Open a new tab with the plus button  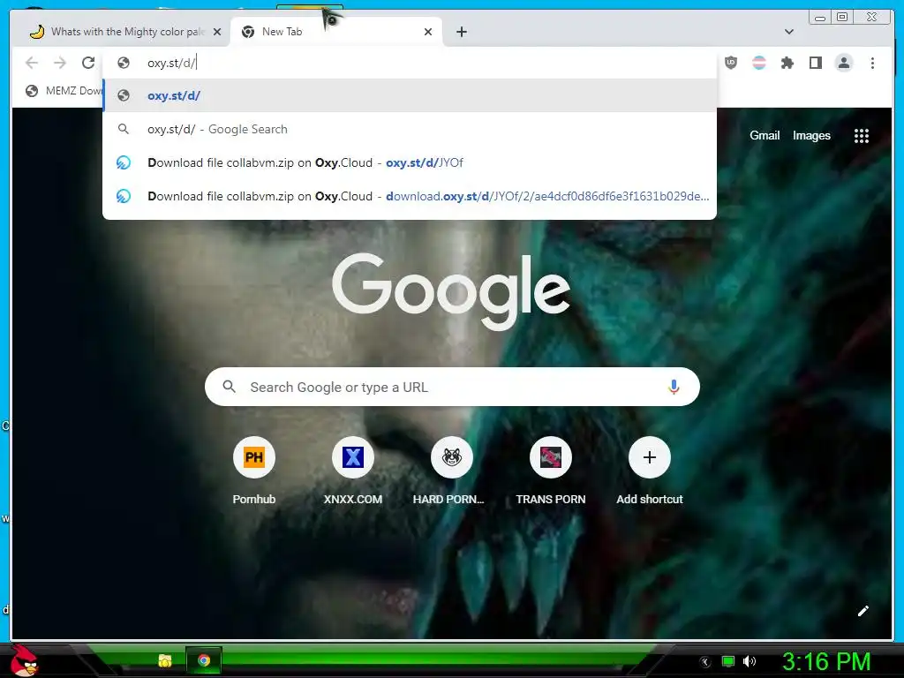click(x=461, y=33)
